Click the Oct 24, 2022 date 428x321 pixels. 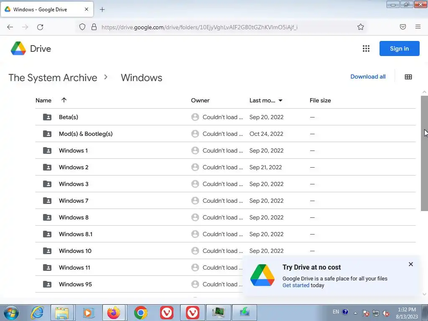[266, 134]
